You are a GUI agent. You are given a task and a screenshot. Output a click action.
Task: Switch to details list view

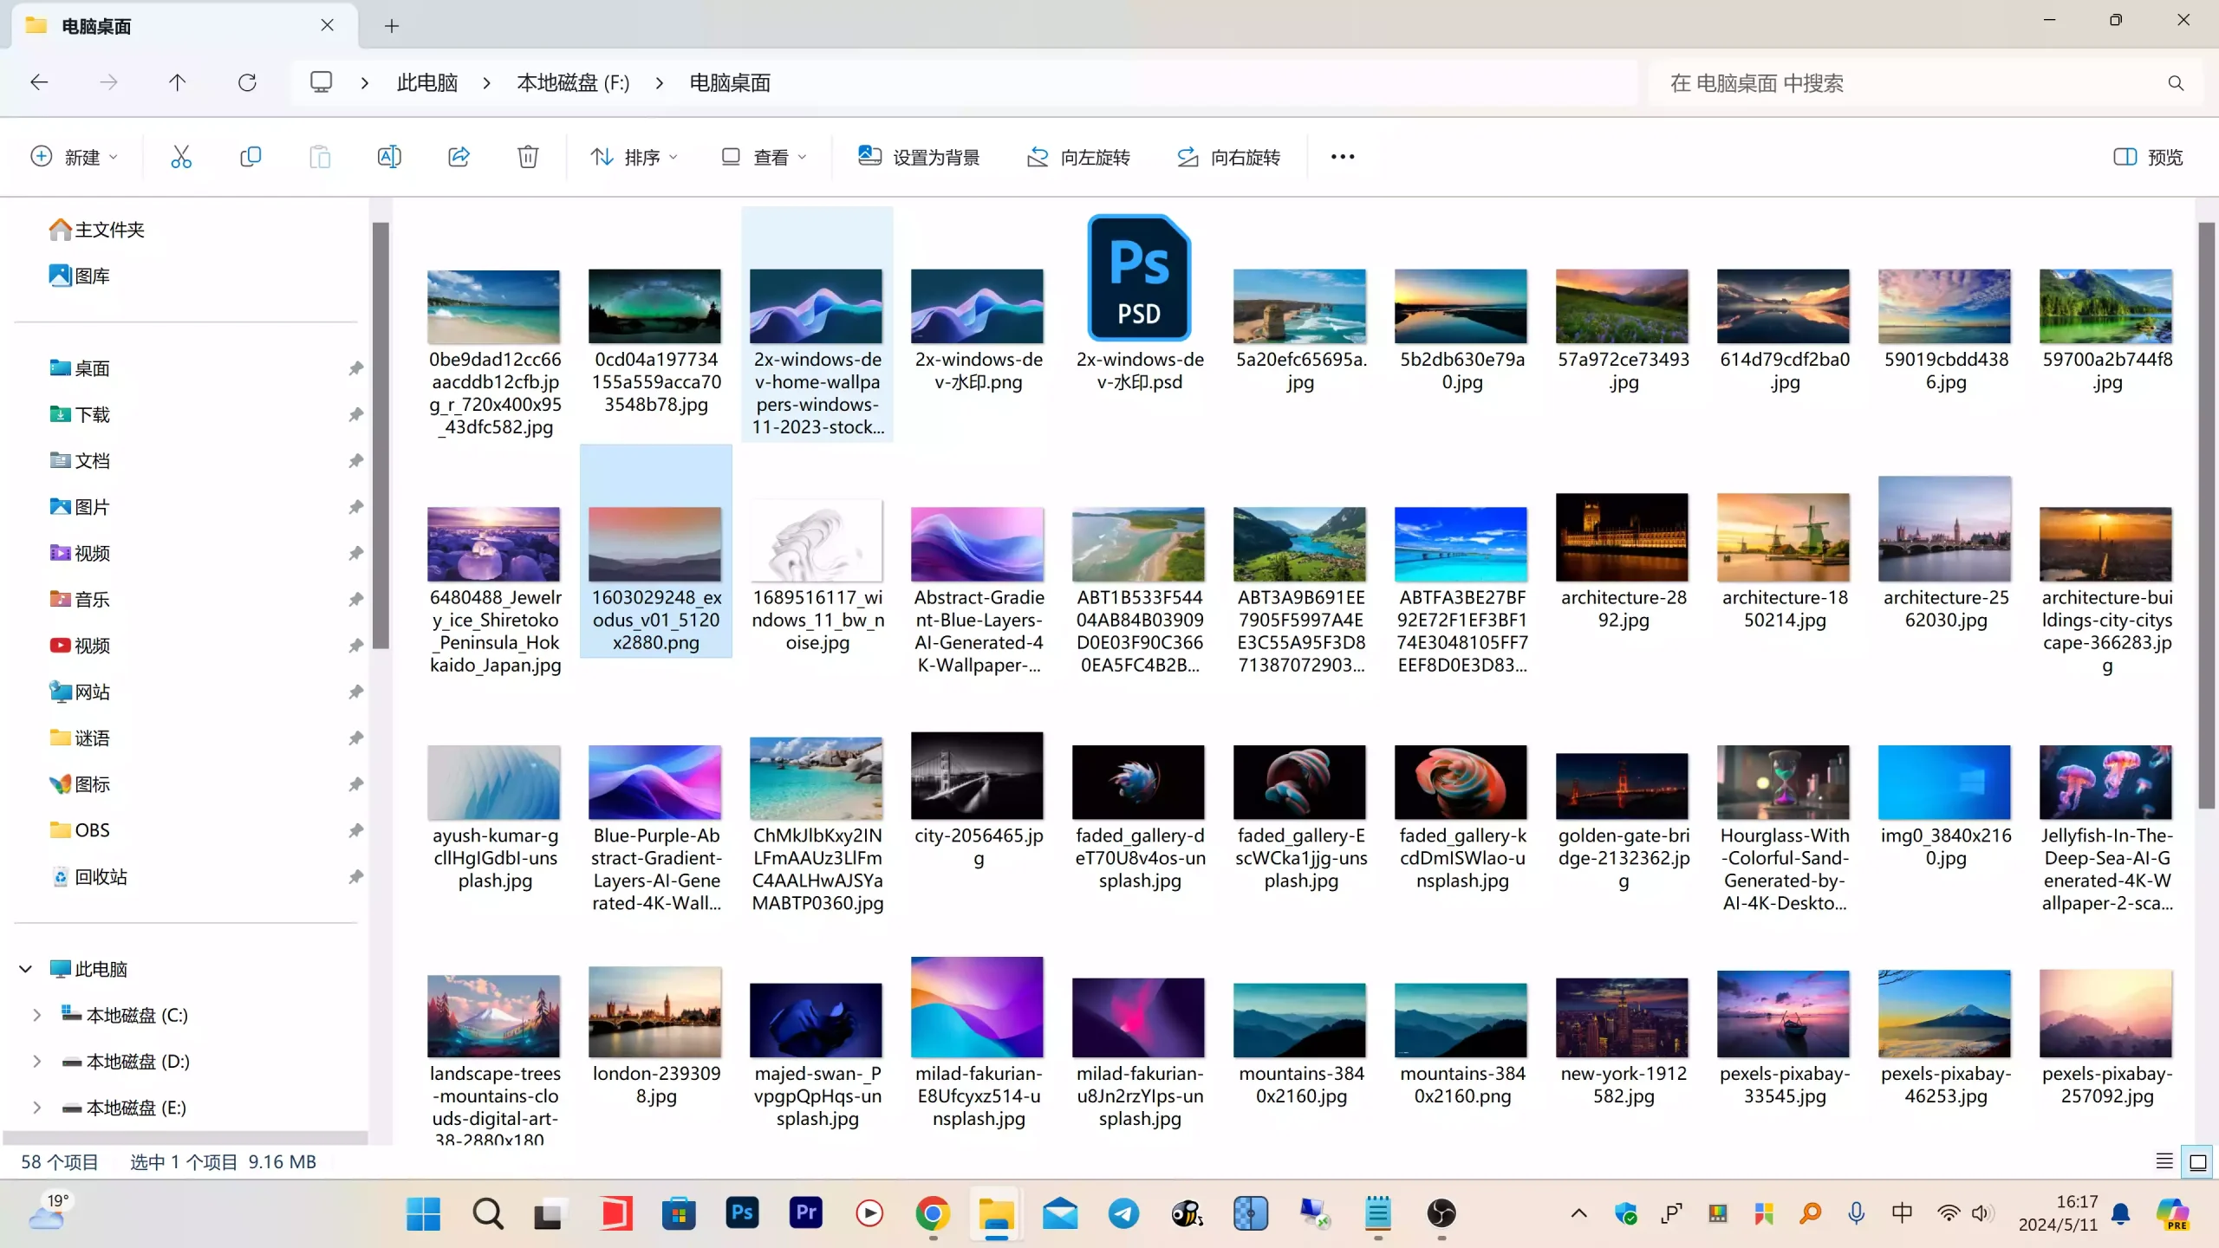2164,1161
